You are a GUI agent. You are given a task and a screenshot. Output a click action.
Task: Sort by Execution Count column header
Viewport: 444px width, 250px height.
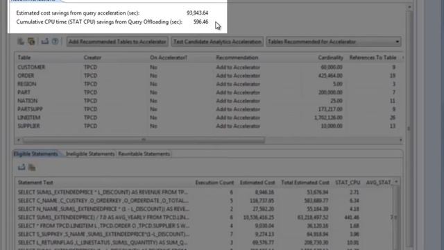click(214, 183)
